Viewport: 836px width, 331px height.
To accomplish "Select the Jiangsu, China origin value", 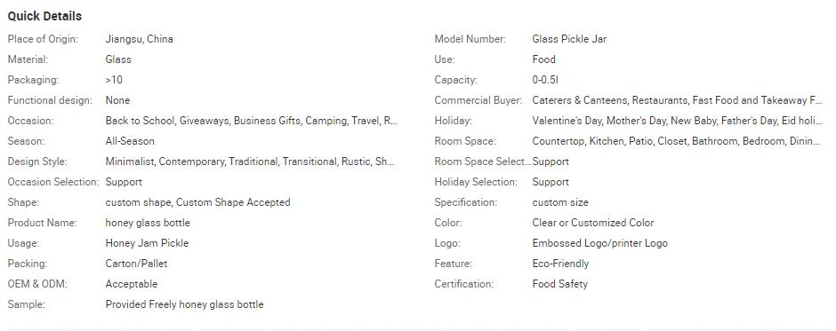I will pos(139,39).
